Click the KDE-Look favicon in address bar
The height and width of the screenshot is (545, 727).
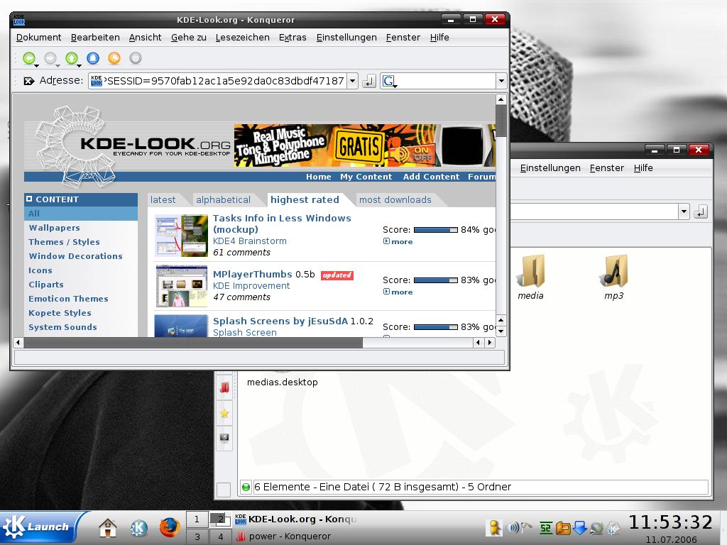point(97,81)
